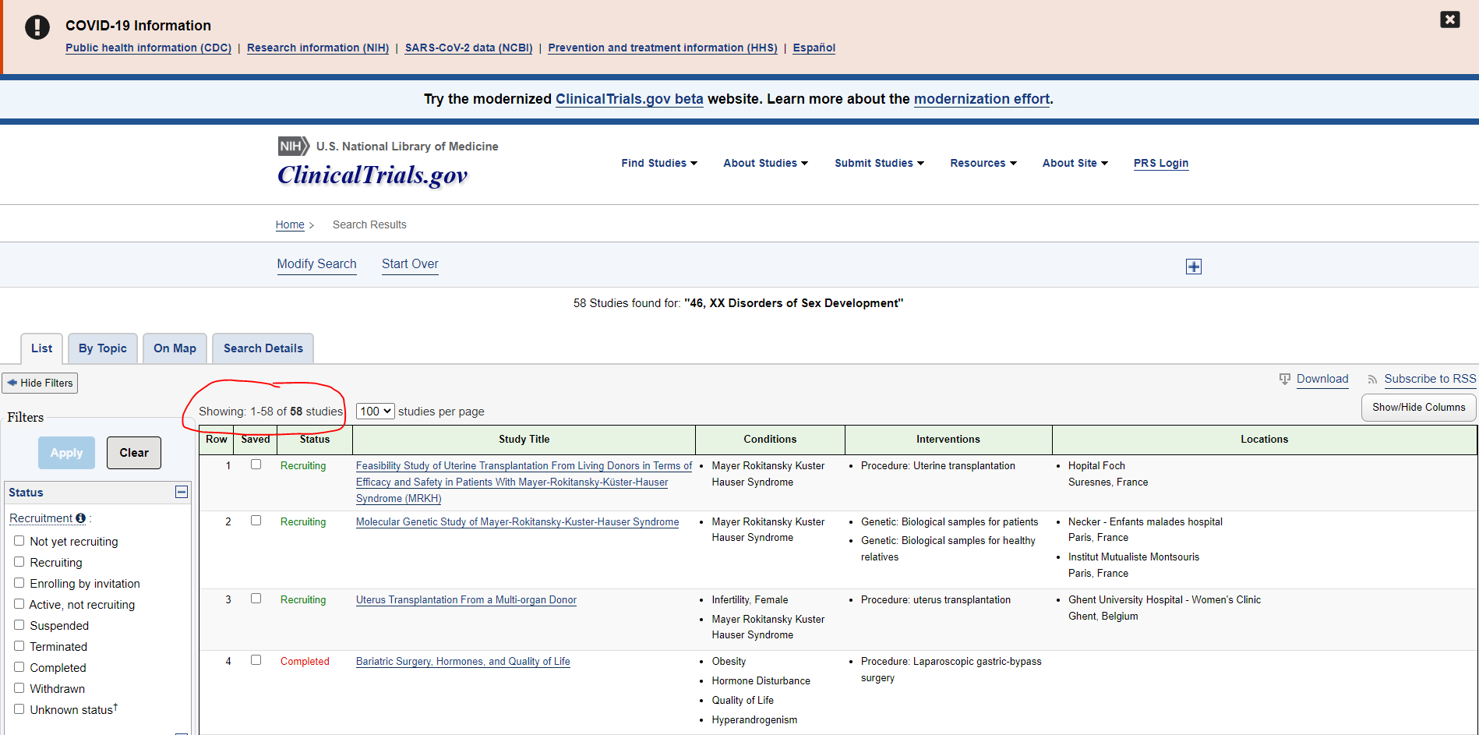This screenshot has width=1479, height=735.
Task: Open Prevention and treatment information (HHS) link
Action: pyautogui.click(x=662, y=48)
